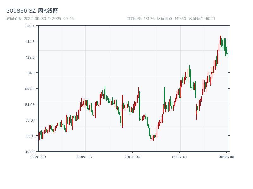Image resolution: width=253 pixels, height=189 pixels.
Task: Click the y-axis label 114.7
Action: pos(31,73)
